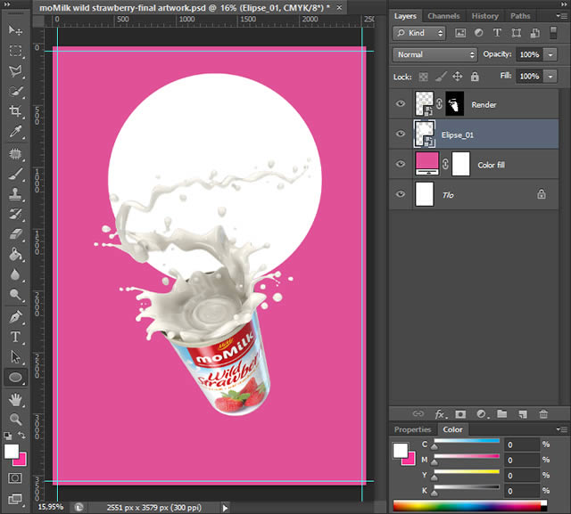
Task: Select the Rectangular Marquee tool
Action: (15, 51)
